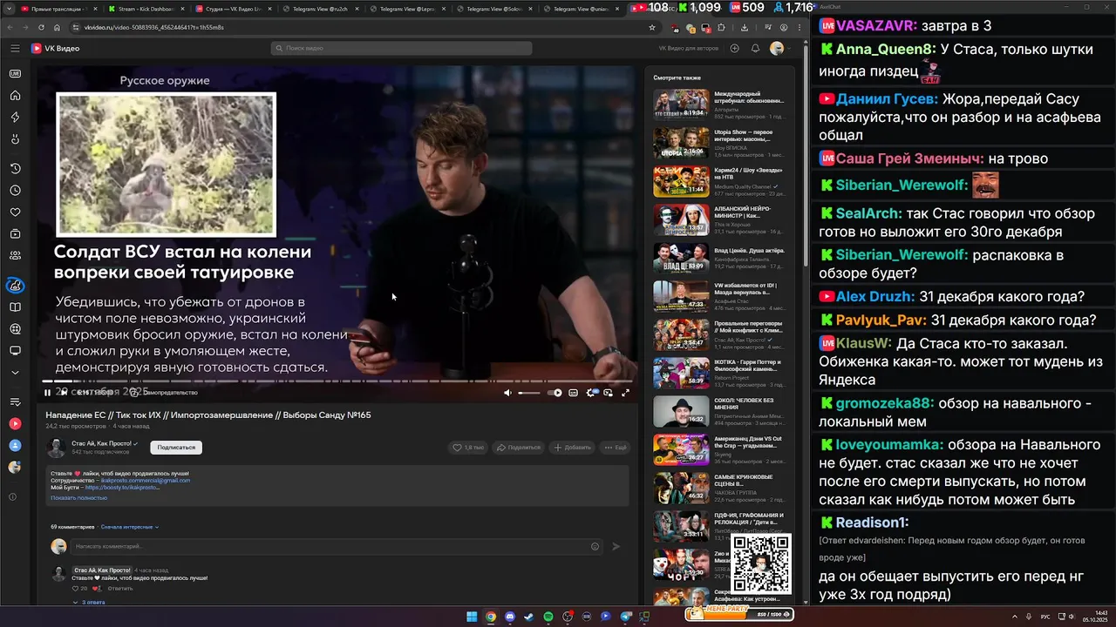Image resolution: width=1116 pixels, height=627 pixels.
Task: Open Discord from the taskbar
Action: point(510,617)
